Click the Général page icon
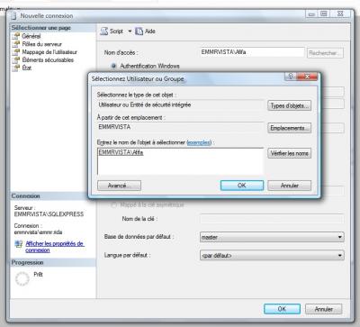Image resolution: width=360 pixels, height=327 pixels. (16, 36)
